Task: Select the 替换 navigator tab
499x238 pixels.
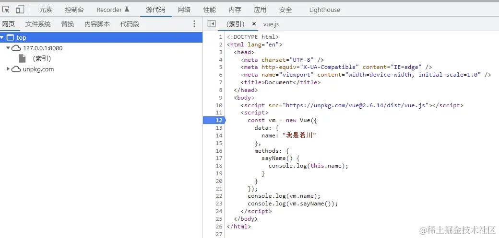Action: pos(68,24)
